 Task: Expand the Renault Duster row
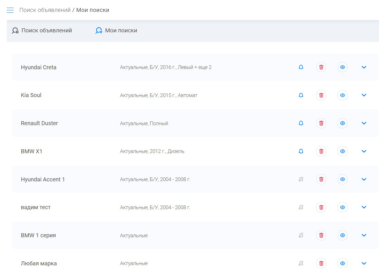(x=364, y=123)
